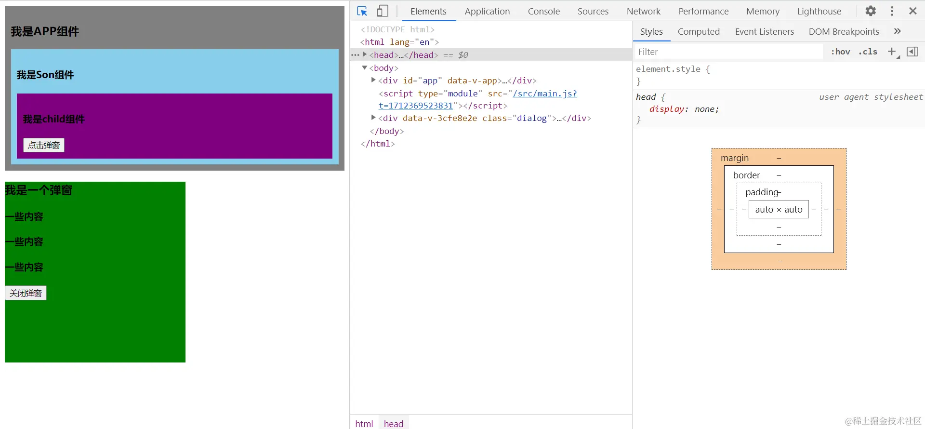This screenshot has height=429, width=925.
Task: Click the 点击弹窗 button
Action: [44, 145]
